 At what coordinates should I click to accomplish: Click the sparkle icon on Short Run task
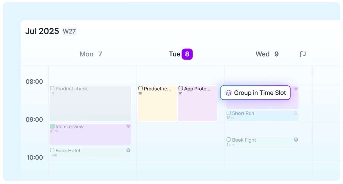tap(296, 113)
